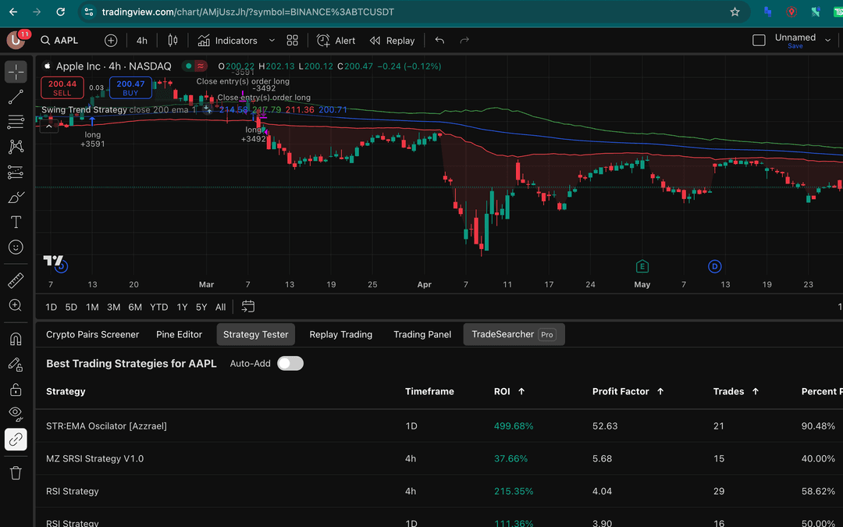This screenshot has width=843, height=527.
Task: Set the chart range to All
Action: point(220,307)
